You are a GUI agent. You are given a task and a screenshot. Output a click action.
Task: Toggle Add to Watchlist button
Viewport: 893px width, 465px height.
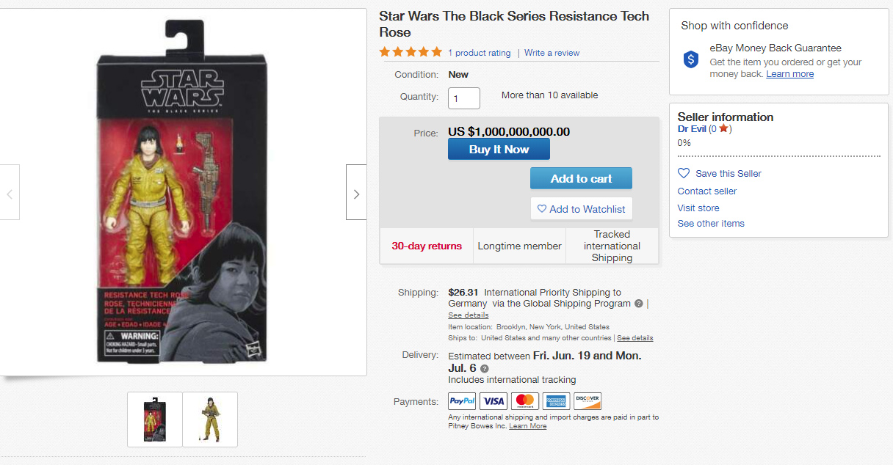click(x=581, y=209)
